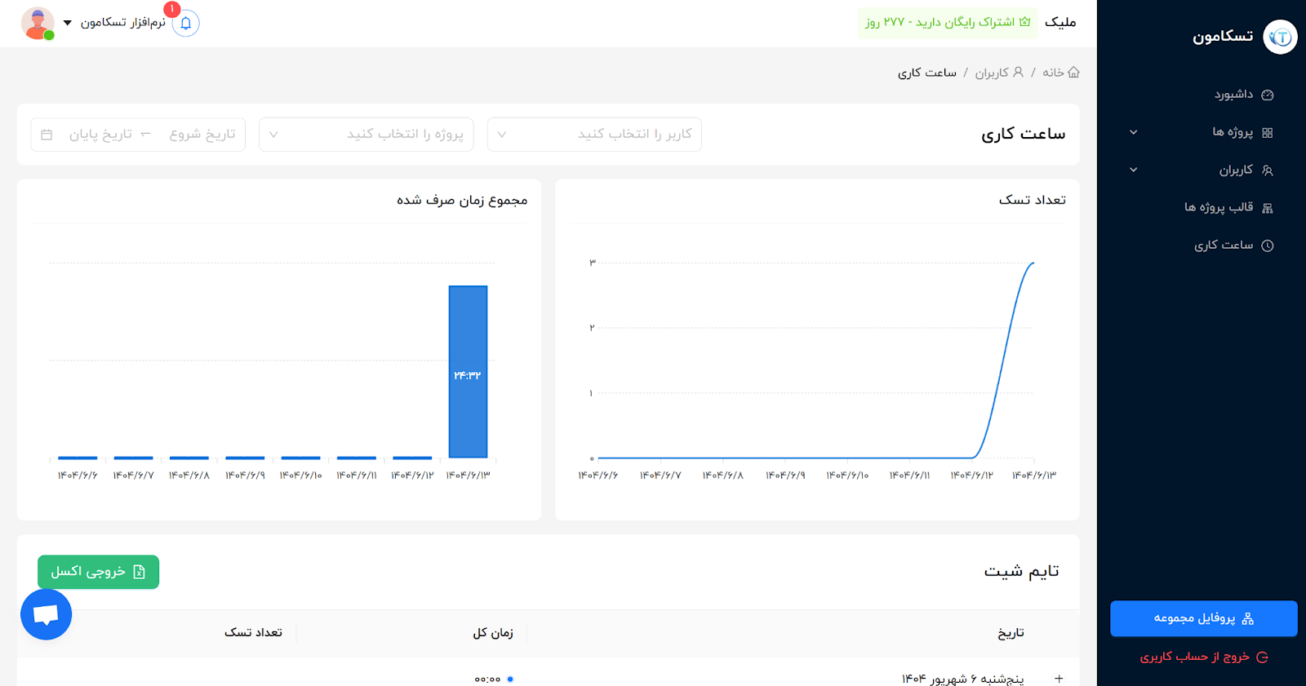Expand the کاربران sidebar submenu chevron

pyautogui.click(x=1133, y=170)
